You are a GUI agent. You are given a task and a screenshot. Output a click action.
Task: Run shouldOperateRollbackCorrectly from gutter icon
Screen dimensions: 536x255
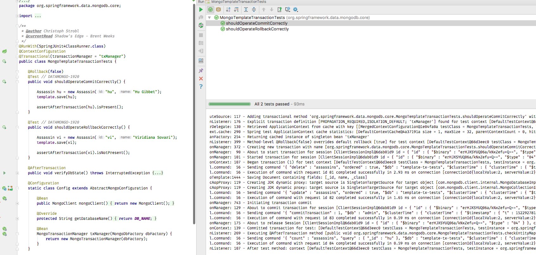coord(4,127)
